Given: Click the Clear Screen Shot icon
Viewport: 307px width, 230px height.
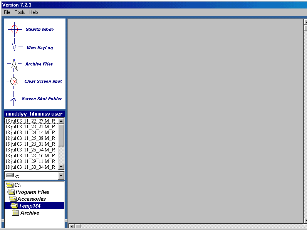Looking at the screenshot, I should 14,81.
